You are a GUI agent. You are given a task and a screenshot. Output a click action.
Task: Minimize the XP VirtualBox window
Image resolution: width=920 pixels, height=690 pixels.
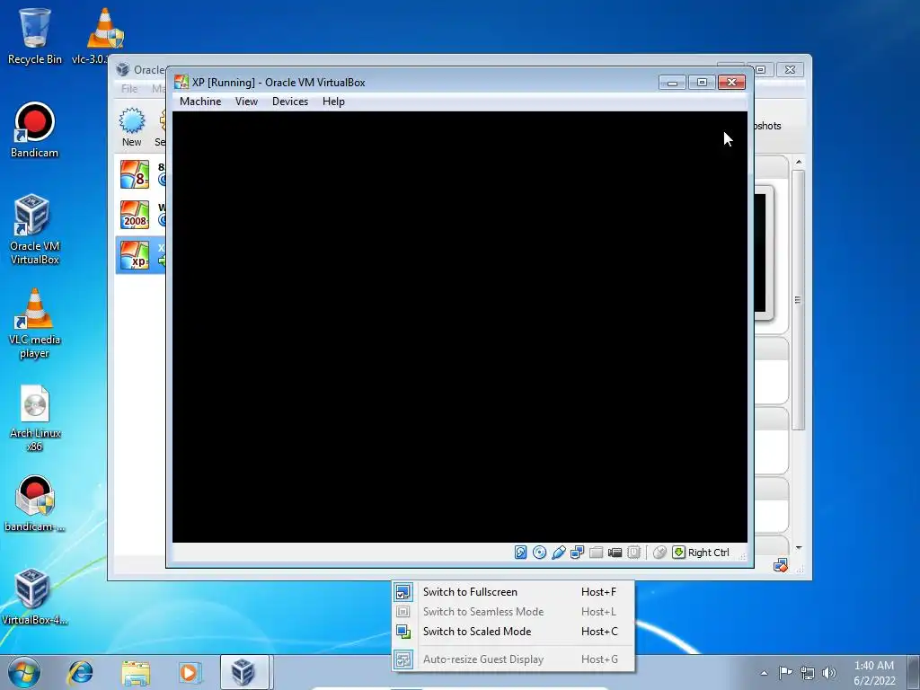pos(672,82)
